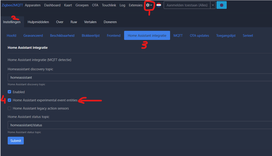Open the Over tab
Image resolution: width=272 pixels, height=156 pixels.
60,22
